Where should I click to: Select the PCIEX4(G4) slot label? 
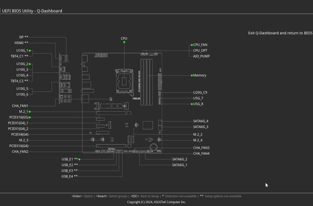tap(20, 134)
